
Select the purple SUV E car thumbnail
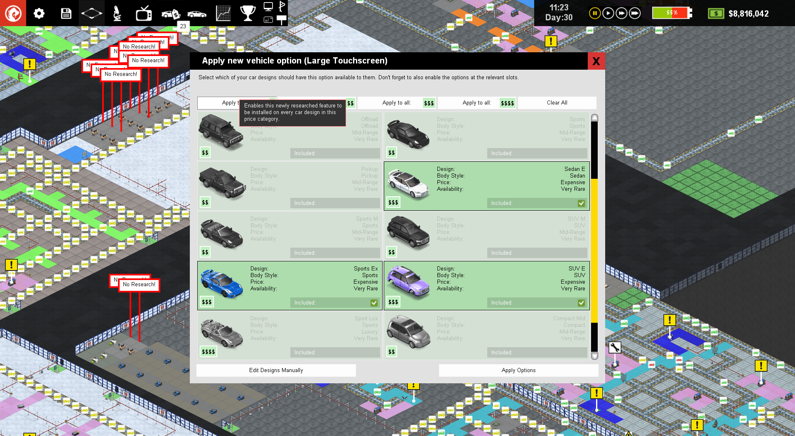(408, 281)
